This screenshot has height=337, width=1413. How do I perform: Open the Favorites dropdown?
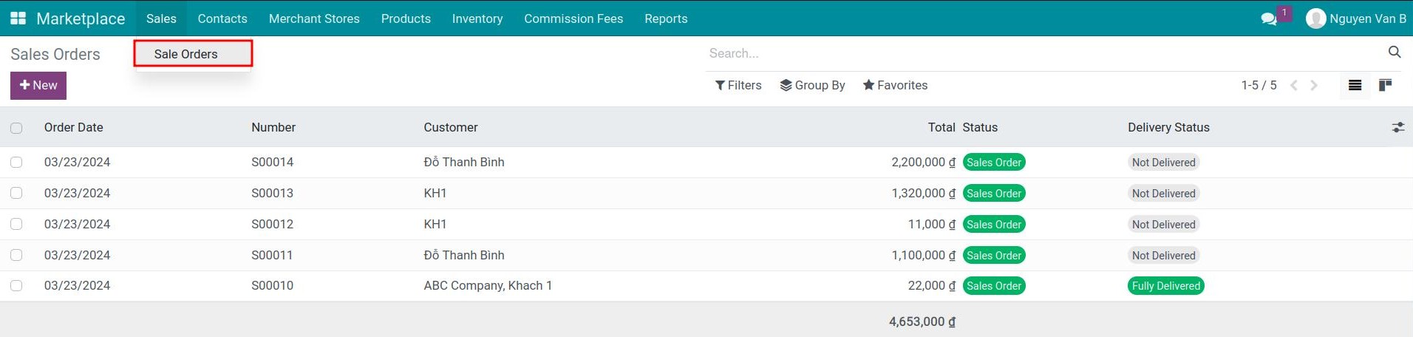[x=895, y=86]
